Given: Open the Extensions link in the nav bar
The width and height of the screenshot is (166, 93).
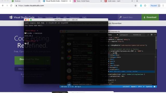Looking at the screenshot, I should pos(74,18).
